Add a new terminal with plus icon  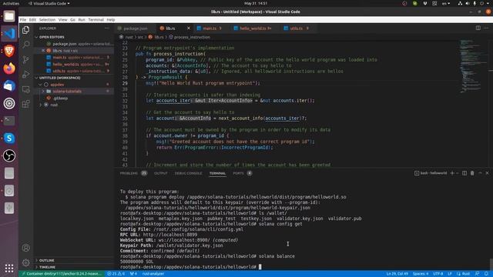(452, 173)
